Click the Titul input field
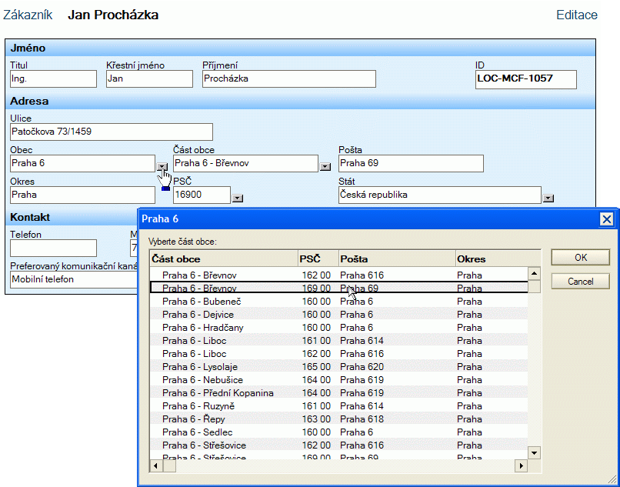The height and width of the screenshot is (487, 620). (53, 78)
